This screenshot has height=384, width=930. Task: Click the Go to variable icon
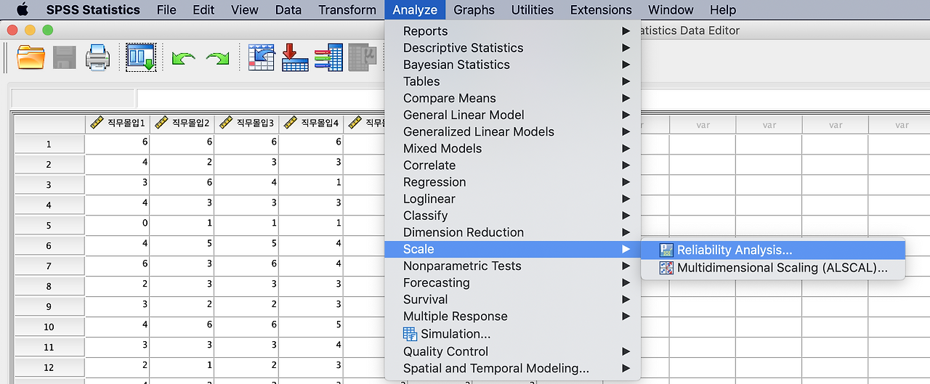[x=295, y=57]
